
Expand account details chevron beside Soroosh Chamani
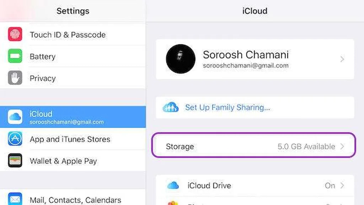(x=342, y=59)
